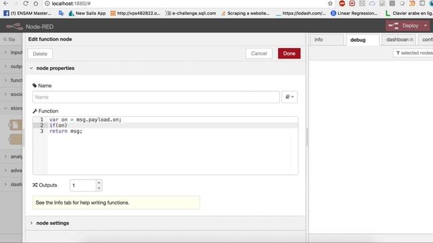The height and width of the screenshot is (243, 433).
Task: Expand the input palette category
Action: (12, 53)
